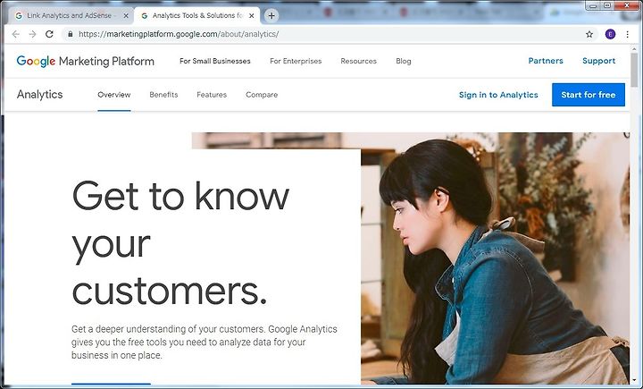643x389 pixels.
Task: Select the Overview sub-navigation tab
Action: point(114,95)
